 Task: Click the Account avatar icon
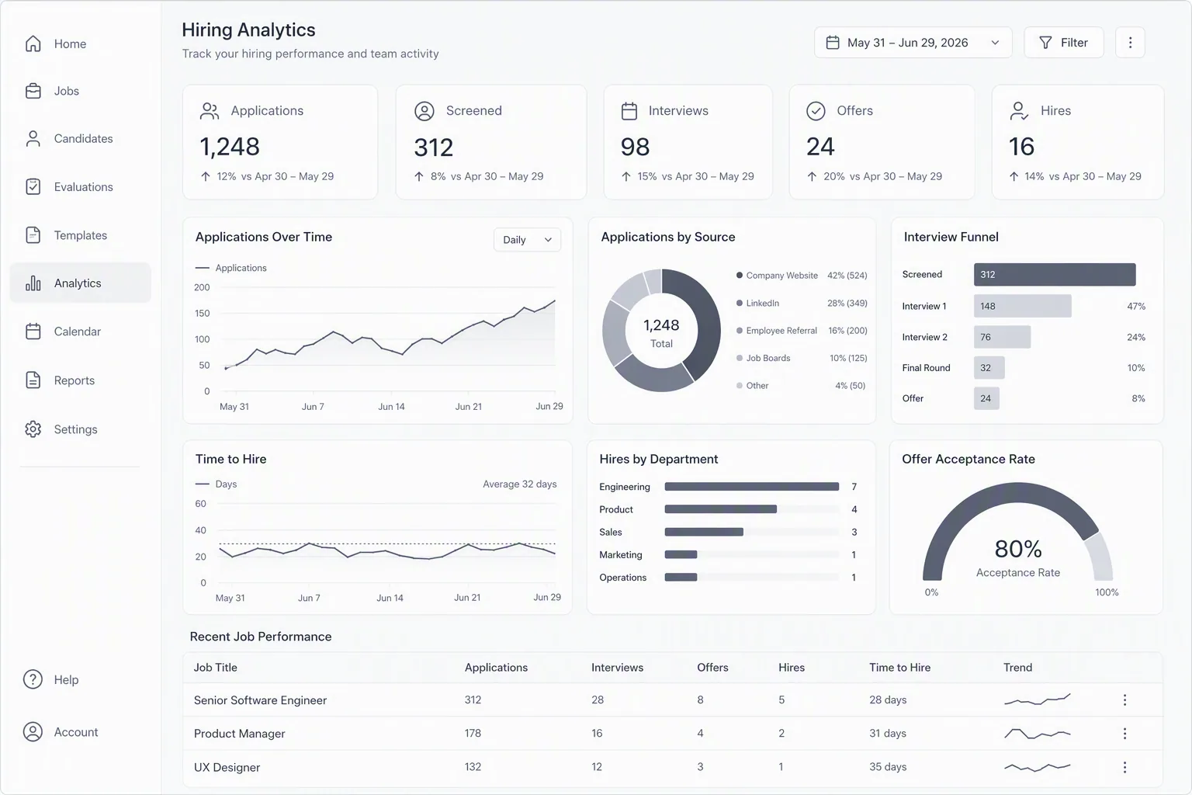[x=33, y=732]
